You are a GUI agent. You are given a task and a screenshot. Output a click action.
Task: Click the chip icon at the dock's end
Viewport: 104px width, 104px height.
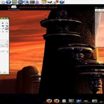101,102
